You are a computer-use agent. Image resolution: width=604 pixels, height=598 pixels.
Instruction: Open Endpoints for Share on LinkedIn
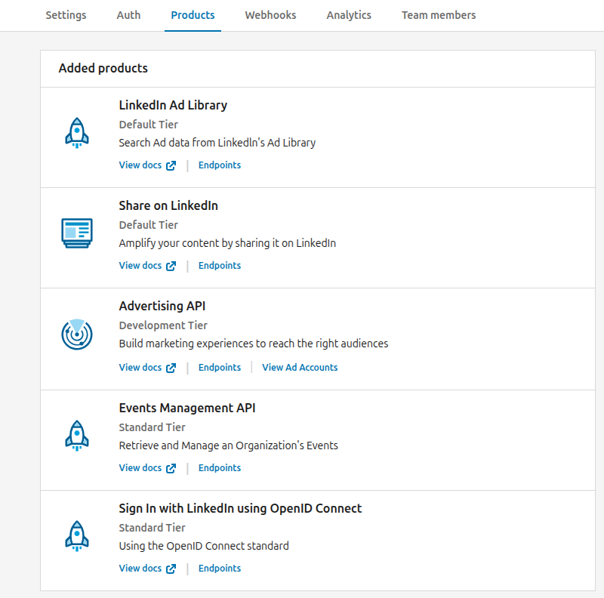[220, 266]
